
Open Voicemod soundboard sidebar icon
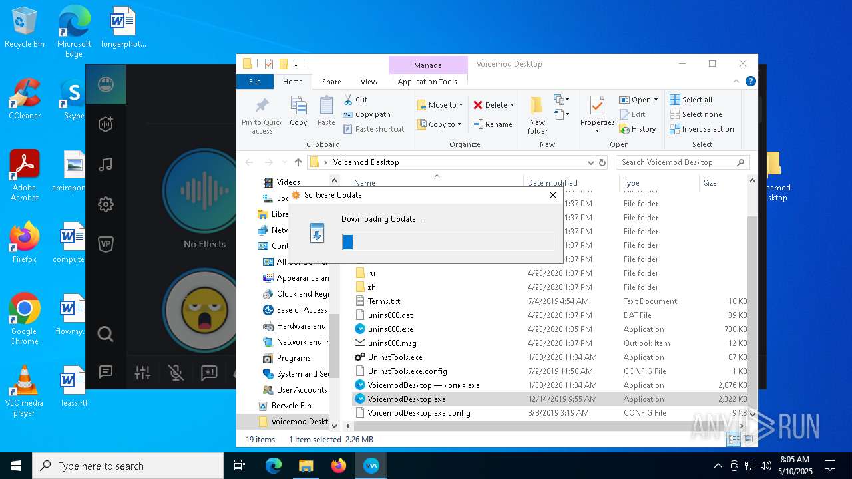106,124
